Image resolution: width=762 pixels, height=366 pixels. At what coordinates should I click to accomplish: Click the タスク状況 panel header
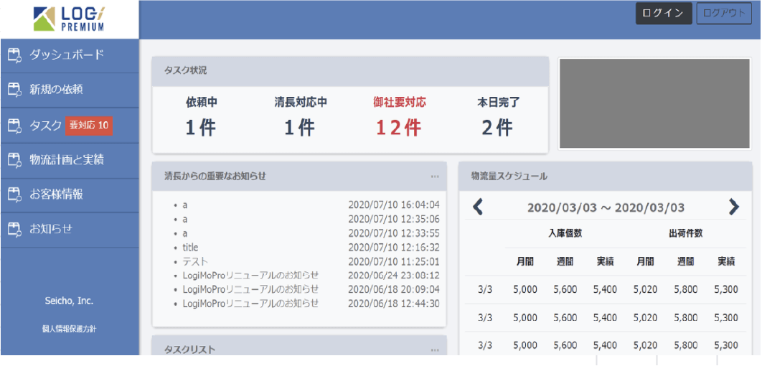click(350, 71)
